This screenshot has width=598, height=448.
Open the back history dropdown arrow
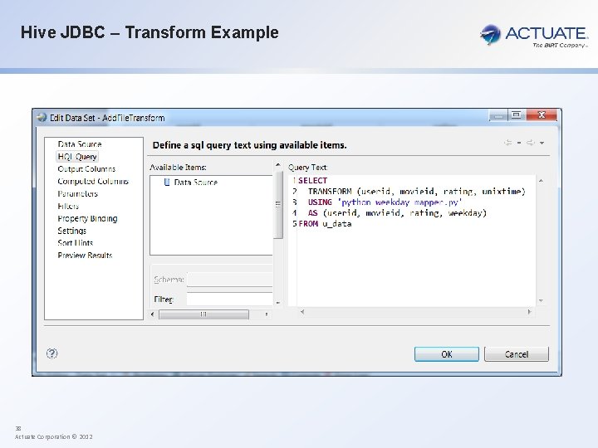click(519, 143)
